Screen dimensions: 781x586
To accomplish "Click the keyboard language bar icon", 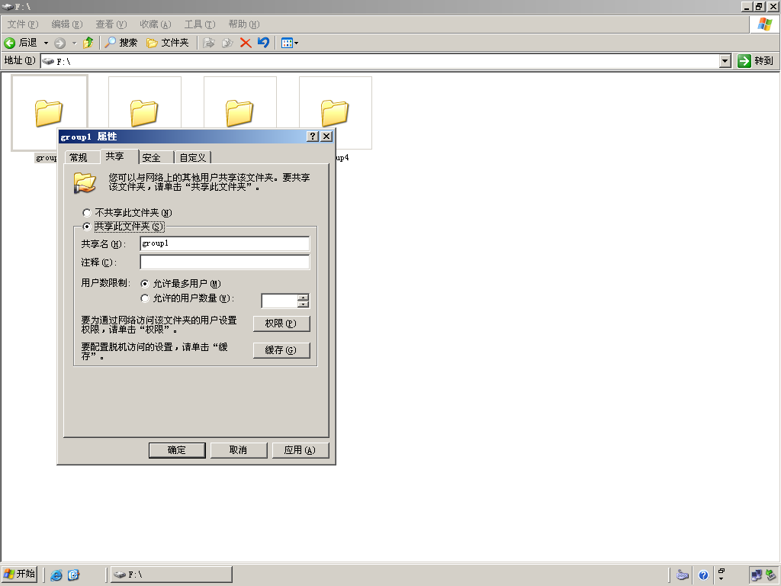I will (x=683, y=575).
